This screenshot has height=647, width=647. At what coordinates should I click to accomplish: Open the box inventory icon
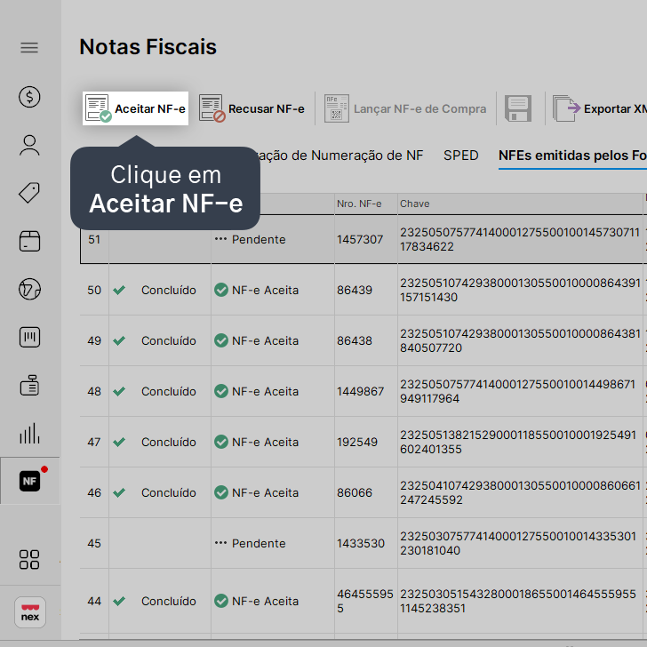(29, 241)
